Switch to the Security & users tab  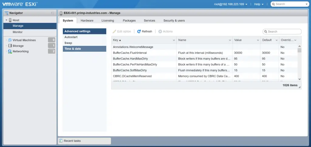point(174,20)
